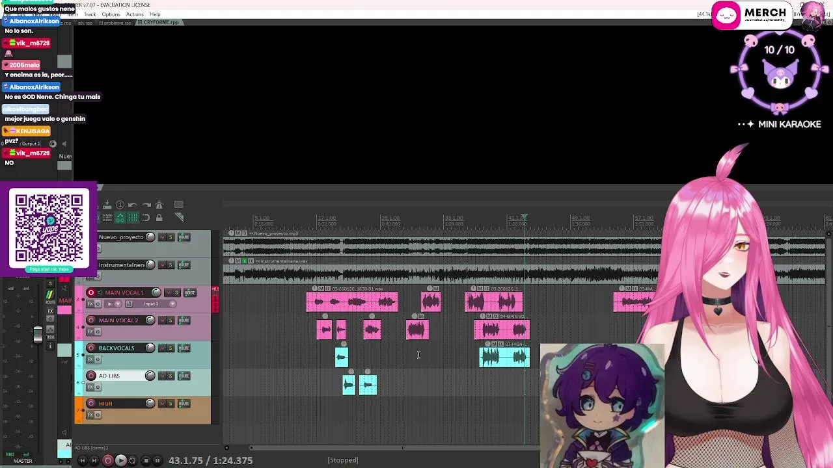Click the master volume fader
833x468 pixels.
38,334
